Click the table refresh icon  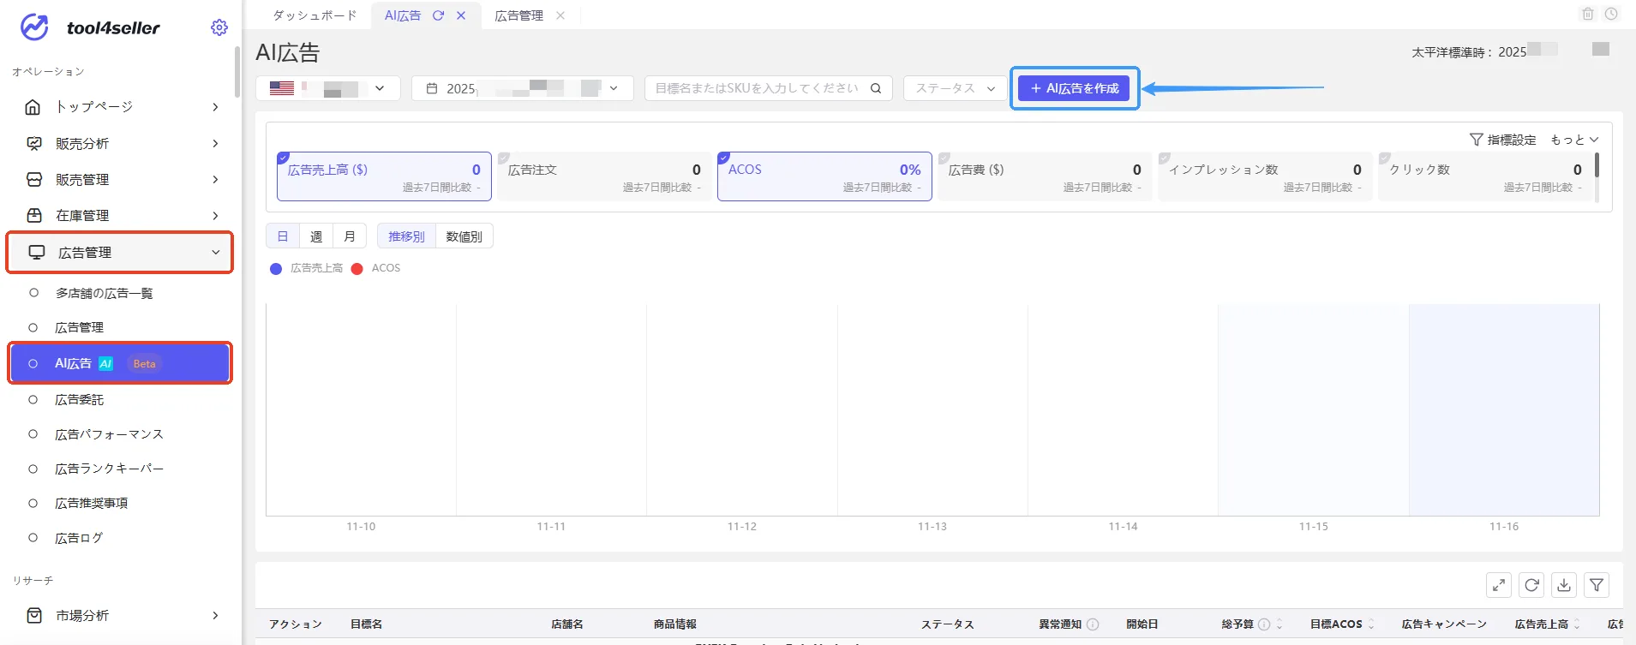point(1531,585)
